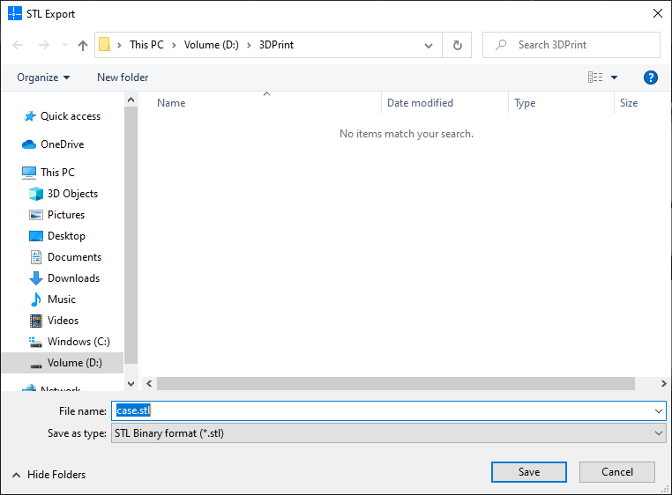Click the view layout icon
This screenshot has height=495, width=672.
tap(595, 78)
